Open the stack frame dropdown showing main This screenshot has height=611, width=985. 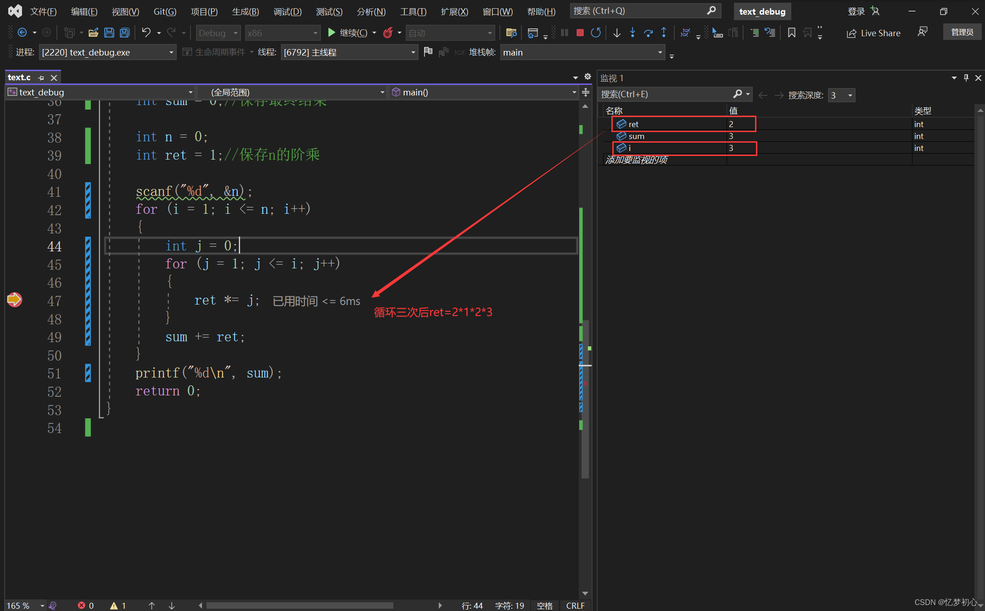point(582,52)
